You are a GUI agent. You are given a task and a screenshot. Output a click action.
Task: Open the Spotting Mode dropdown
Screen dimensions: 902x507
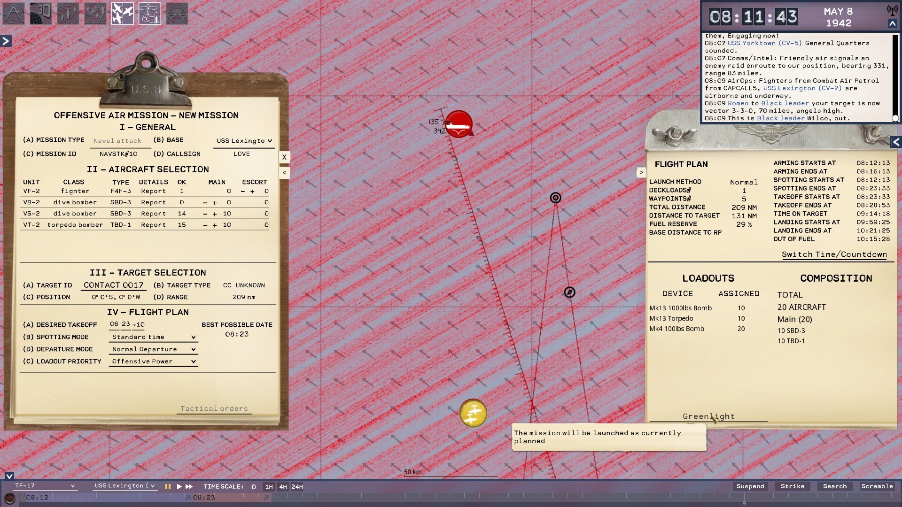click(154, 337)
